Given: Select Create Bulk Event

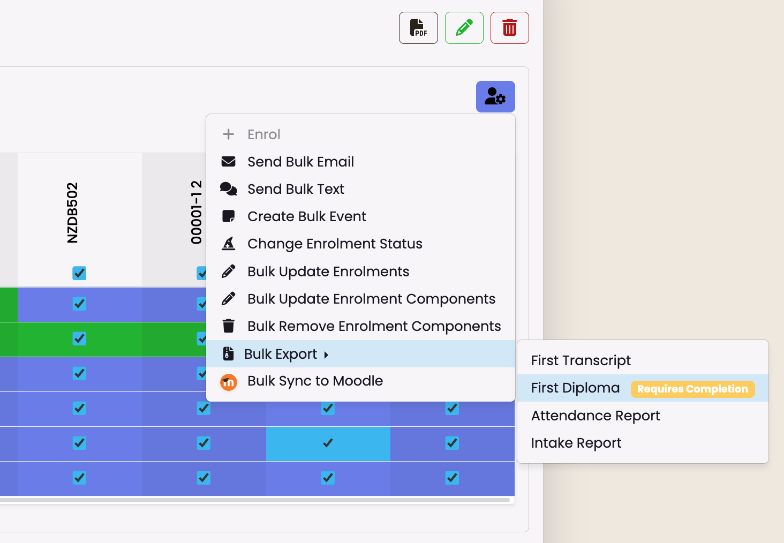Looking at the screenshot, I should 360,216.
